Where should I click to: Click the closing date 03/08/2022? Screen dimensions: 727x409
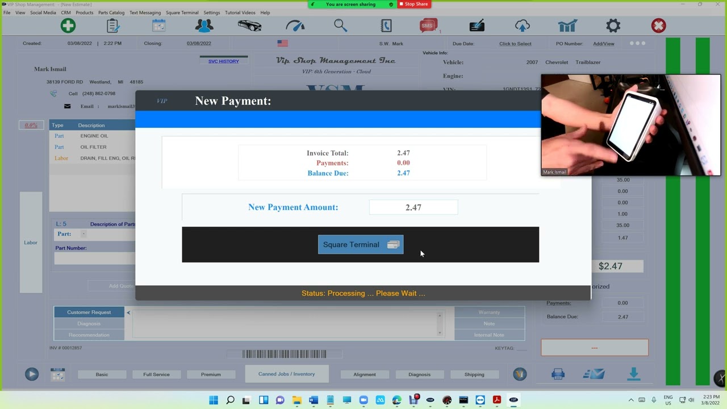[199, 43]
